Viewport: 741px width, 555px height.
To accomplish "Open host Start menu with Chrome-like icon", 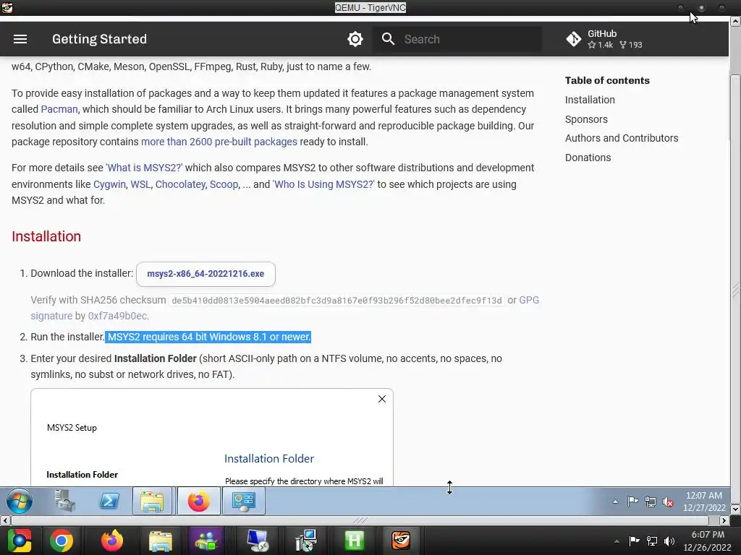I will pyautogui.click(x=20, y=541).
